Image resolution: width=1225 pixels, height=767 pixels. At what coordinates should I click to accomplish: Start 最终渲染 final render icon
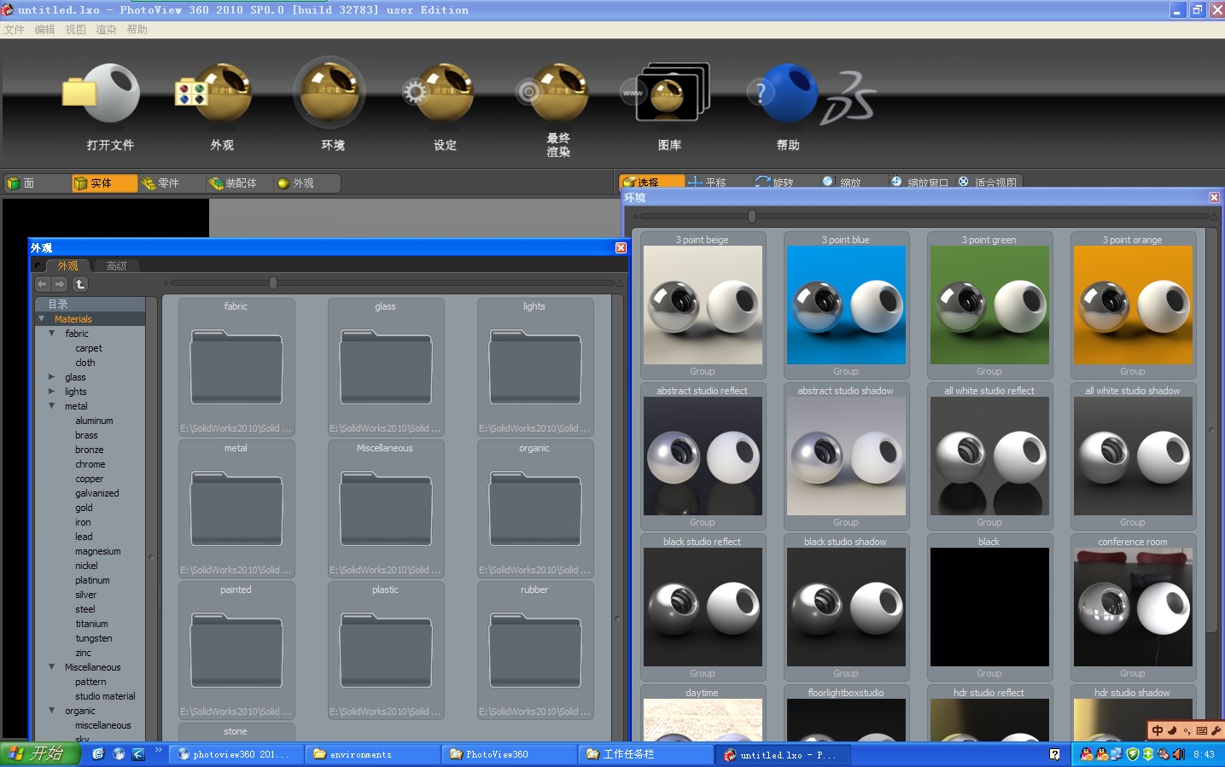tap(553, 94)
